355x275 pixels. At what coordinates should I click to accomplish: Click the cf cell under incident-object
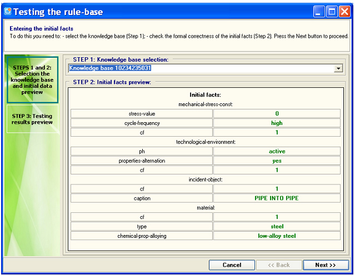tap(142, 189)
